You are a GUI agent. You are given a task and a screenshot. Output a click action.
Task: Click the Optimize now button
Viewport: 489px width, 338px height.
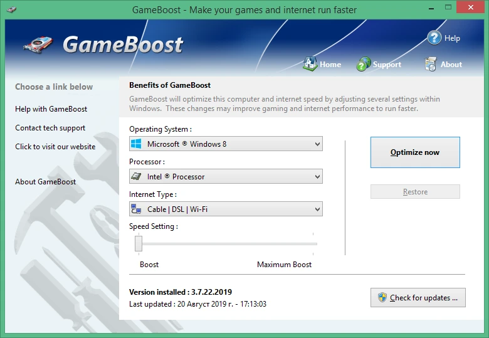[415, 152]
